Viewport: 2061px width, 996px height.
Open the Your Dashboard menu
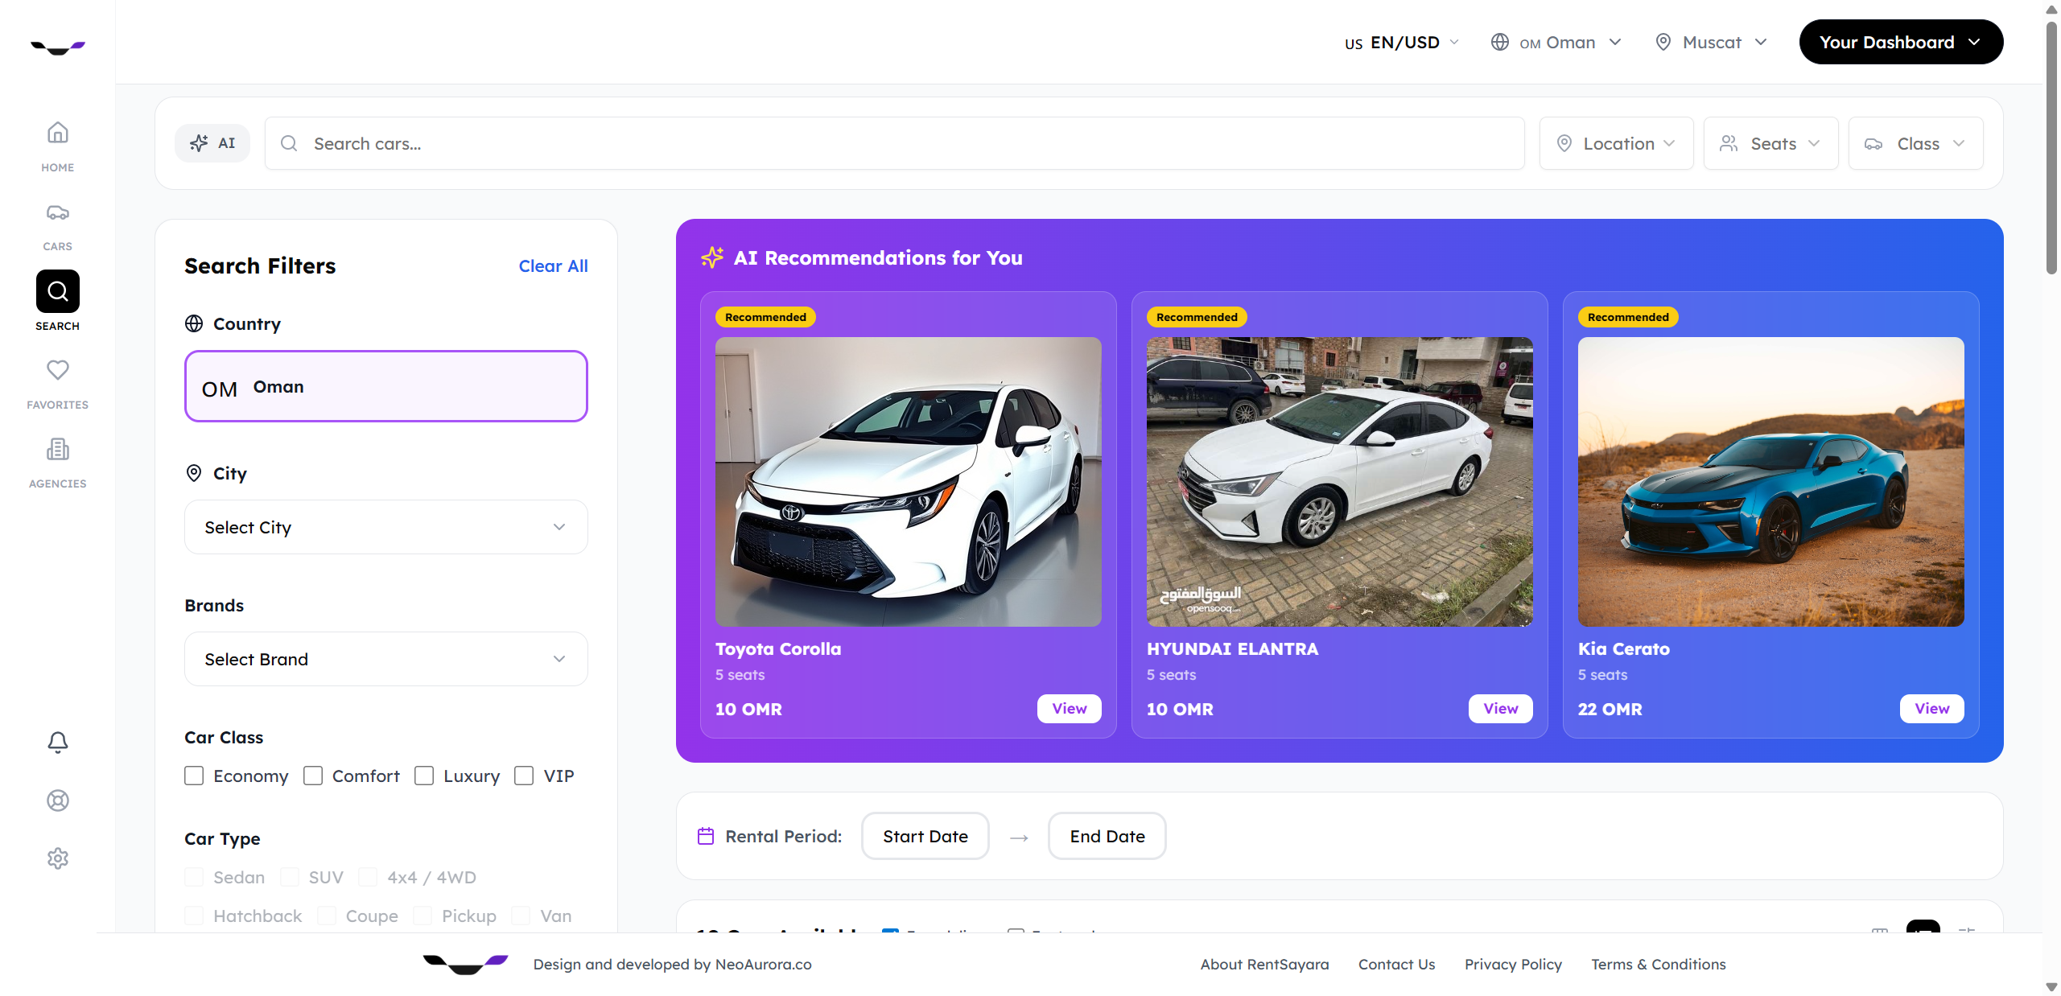(1901, 42)
